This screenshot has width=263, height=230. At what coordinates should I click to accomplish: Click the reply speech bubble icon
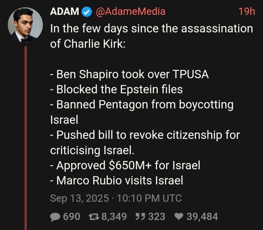click(x=55, y=217)
